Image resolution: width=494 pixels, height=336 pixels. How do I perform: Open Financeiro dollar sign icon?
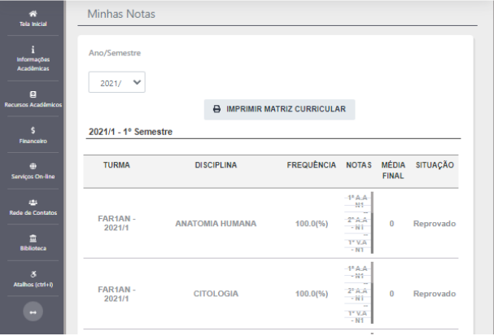[x=33, y=130]
